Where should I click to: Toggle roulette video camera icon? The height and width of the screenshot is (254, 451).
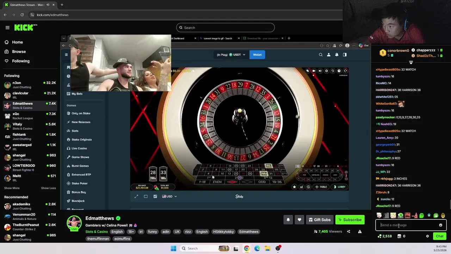tap(314, 71)
